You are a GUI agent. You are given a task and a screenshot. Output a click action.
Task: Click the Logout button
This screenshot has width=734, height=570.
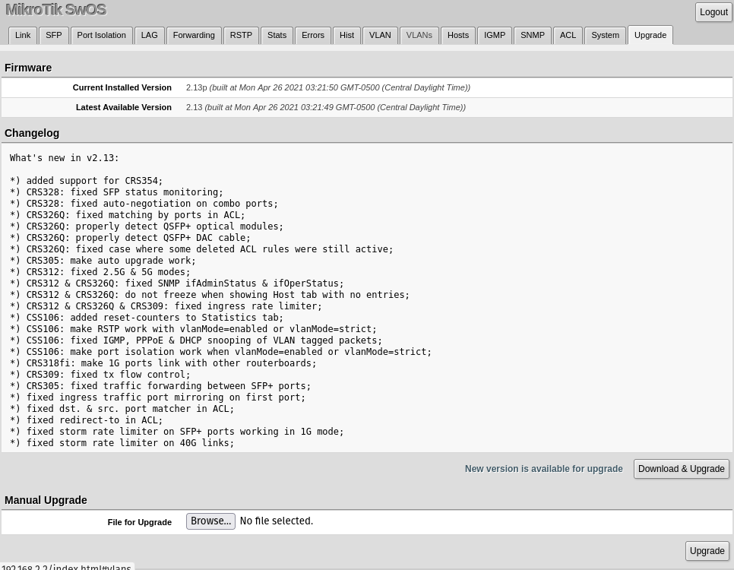(x=713, y=12)
